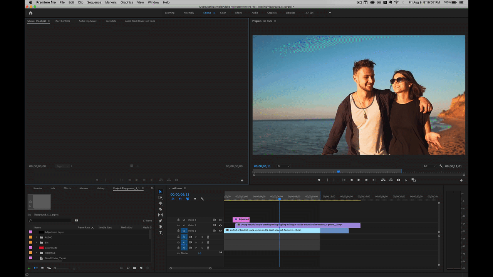Click the pink label swatch beside Adjustment Layer
493x277 pixels.
(x=30, y=232)
